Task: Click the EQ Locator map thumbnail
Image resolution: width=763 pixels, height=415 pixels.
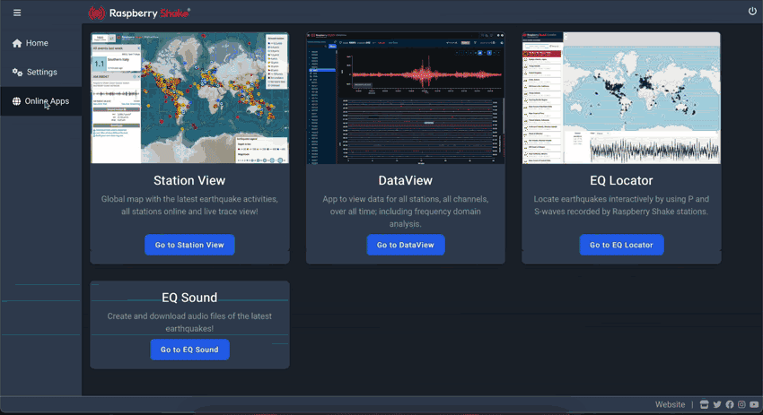Action: [x=621, y=99]
